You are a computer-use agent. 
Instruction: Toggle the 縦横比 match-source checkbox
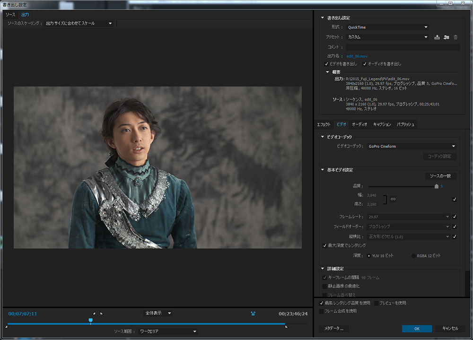coord(454,236)
